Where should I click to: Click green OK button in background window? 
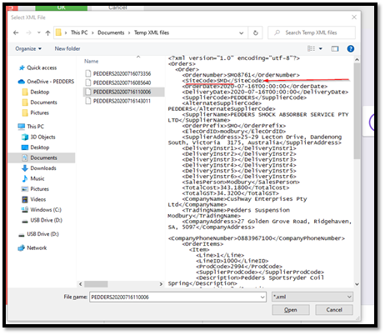(62, 7)
